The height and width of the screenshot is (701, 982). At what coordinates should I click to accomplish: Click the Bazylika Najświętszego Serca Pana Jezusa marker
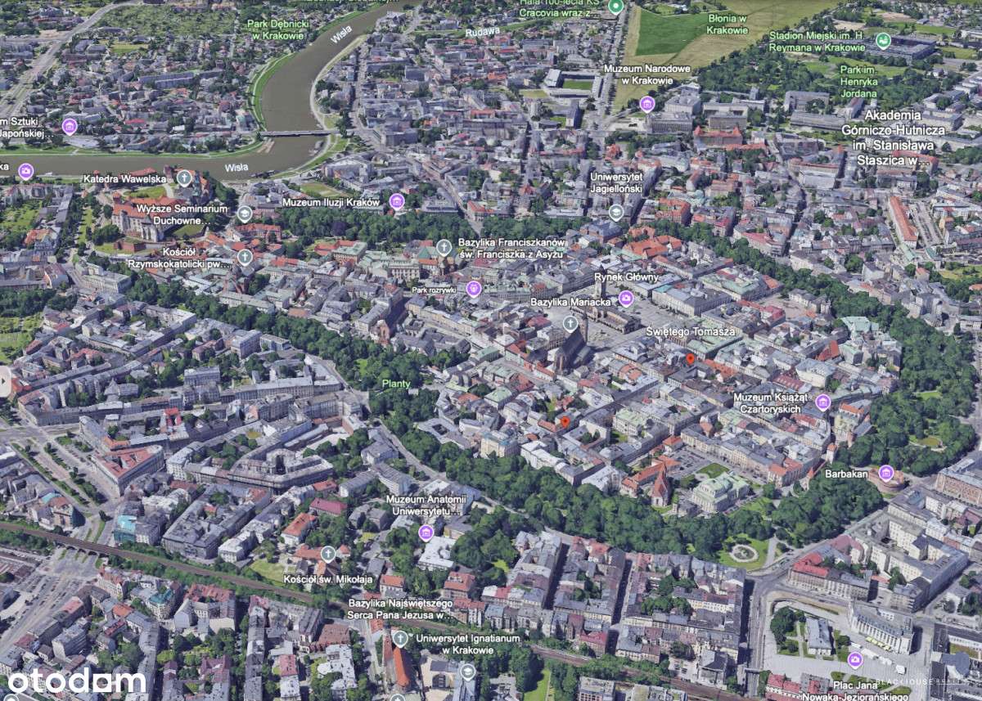click(400, 638)
